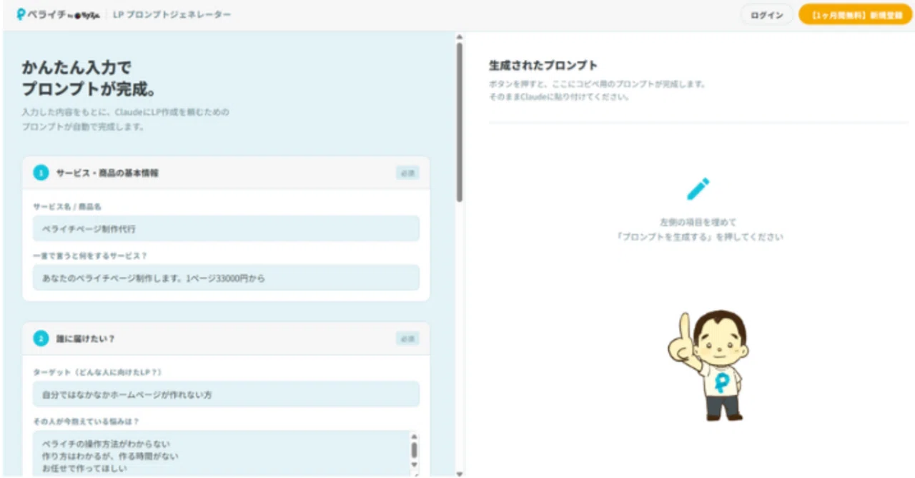915x478 pixels.
Task: Click the textarea scroll up arrow
Action: [x=414, y=437]
